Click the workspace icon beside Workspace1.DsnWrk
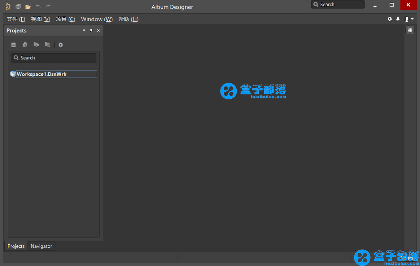This screenshot has width=420, height=266. [13, 74]
